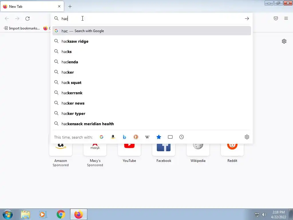293x220 pixels.
Task: Search this time with DuckDuckGo icon
Action: coord(136,137)
